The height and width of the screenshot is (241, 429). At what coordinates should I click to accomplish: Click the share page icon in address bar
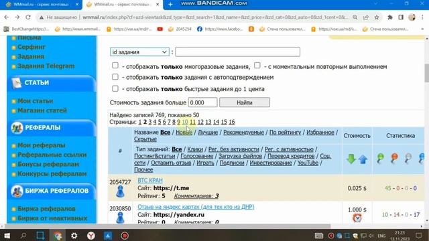tap(366, 17)
